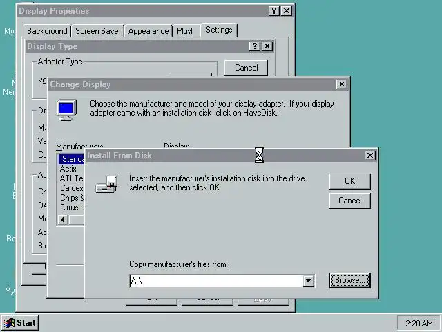The width and height of the screenshot is (442, 332).
Task: Switch to the Plus! tab
Action: pyautogui.click(x=184, y=31)
